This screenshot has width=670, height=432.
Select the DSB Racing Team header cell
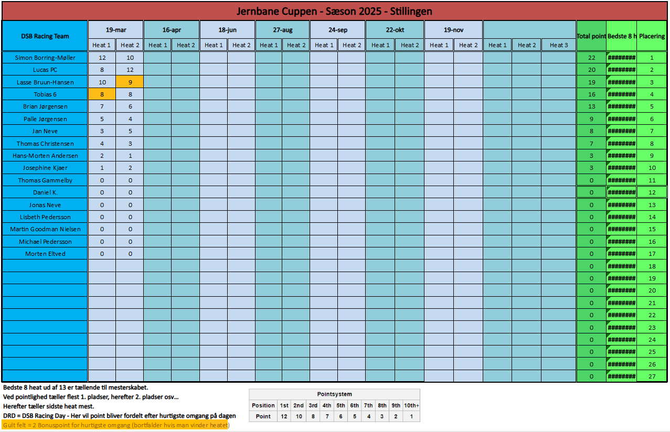click(45, 36)
